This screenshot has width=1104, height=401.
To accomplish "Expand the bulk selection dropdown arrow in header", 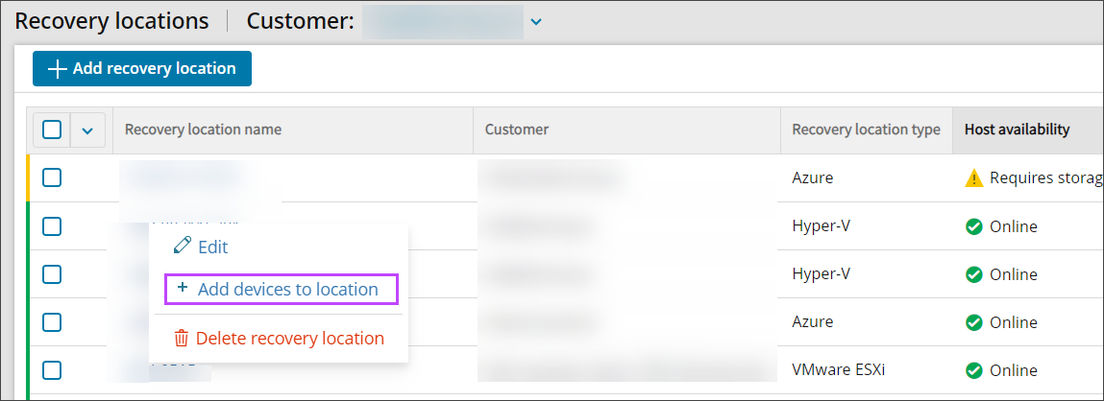I will tap(87, 130).
